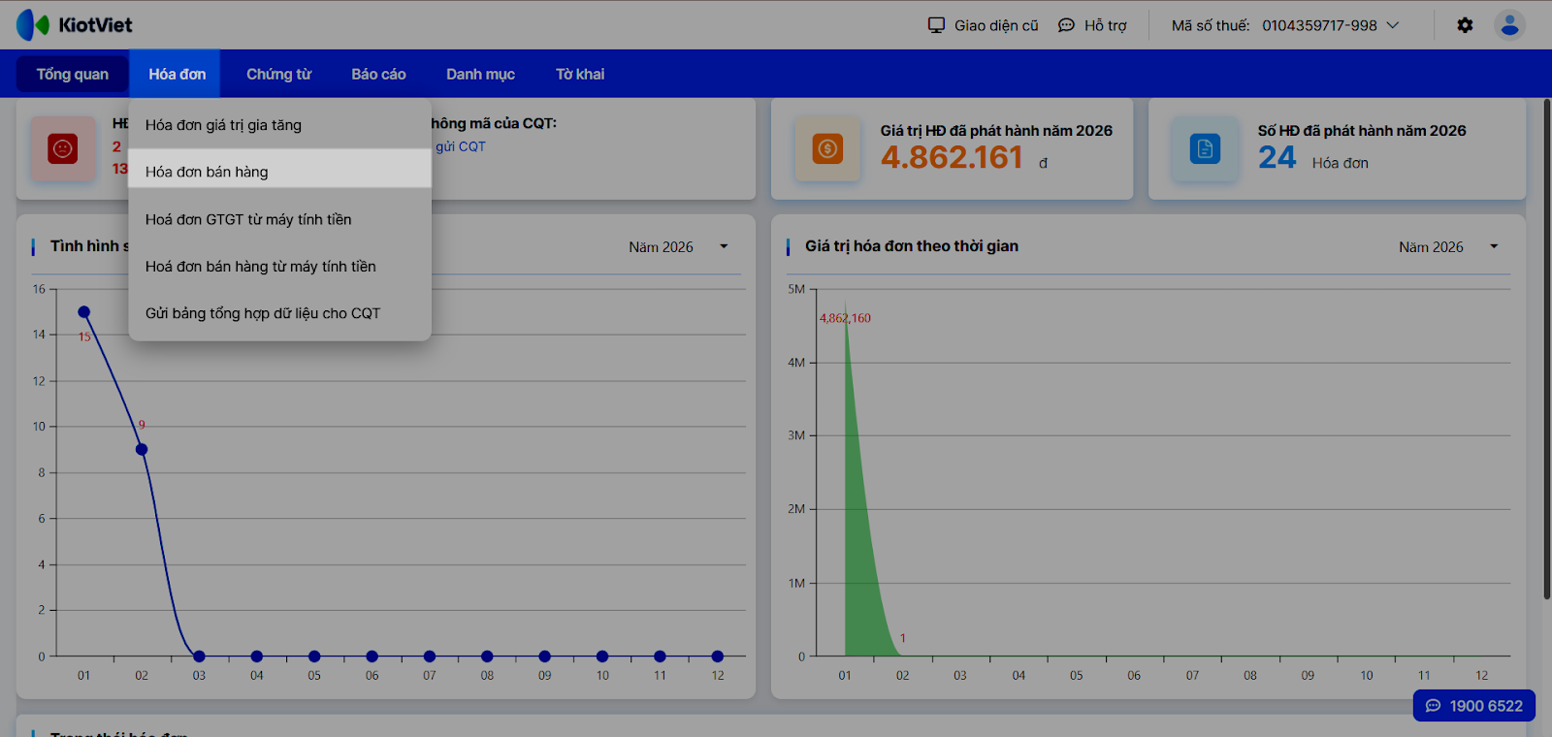Open settings gear icon
The height and width of the screenshot is (737, 1552).
pyautogui.click(x=1465, y=25)
